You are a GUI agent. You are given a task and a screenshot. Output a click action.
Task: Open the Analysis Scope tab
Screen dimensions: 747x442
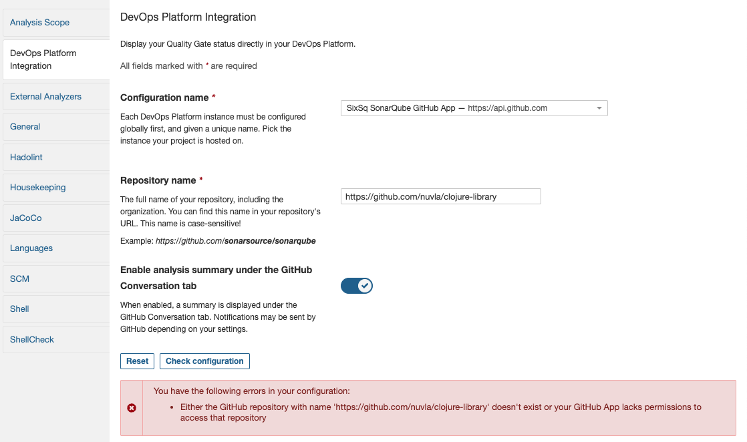(x=40, y=23)
